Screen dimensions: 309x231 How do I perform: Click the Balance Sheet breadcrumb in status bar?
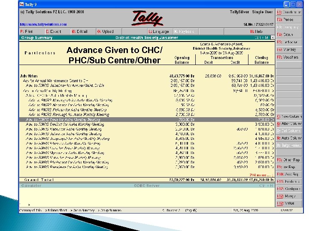click(x=58, y=210)
